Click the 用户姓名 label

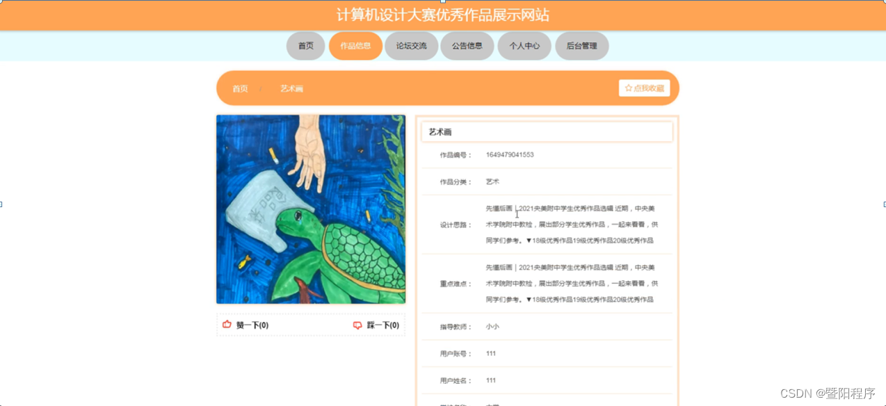(456, 381)
